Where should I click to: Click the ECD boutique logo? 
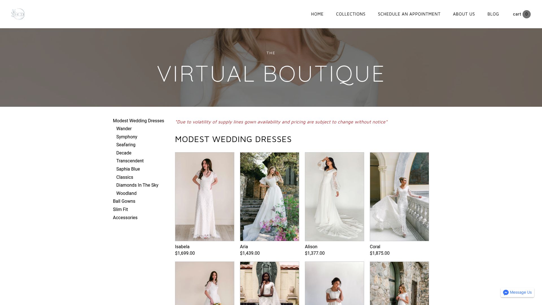click(x=18, y=14)
